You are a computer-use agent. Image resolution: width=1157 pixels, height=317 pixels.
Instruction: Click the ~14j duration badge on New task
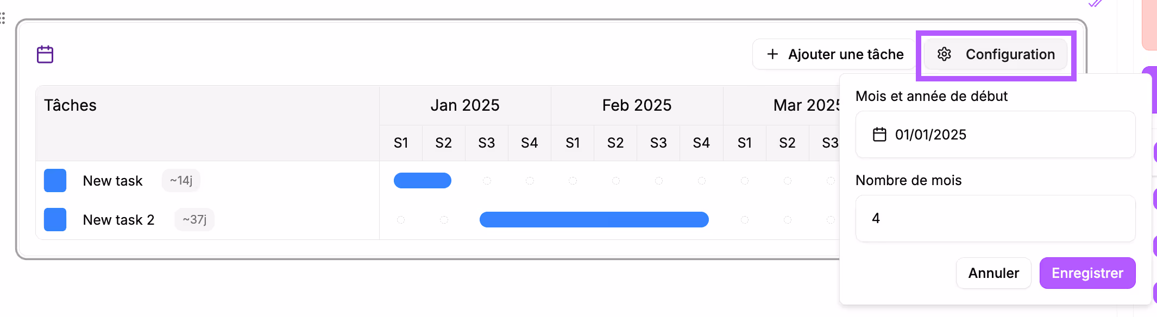click(180, 180)
